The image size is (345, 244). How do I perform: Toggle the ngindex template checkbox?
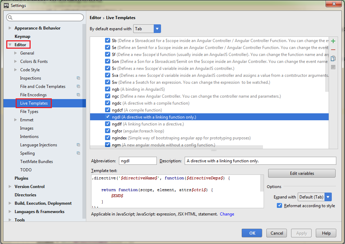coord(107,137)
